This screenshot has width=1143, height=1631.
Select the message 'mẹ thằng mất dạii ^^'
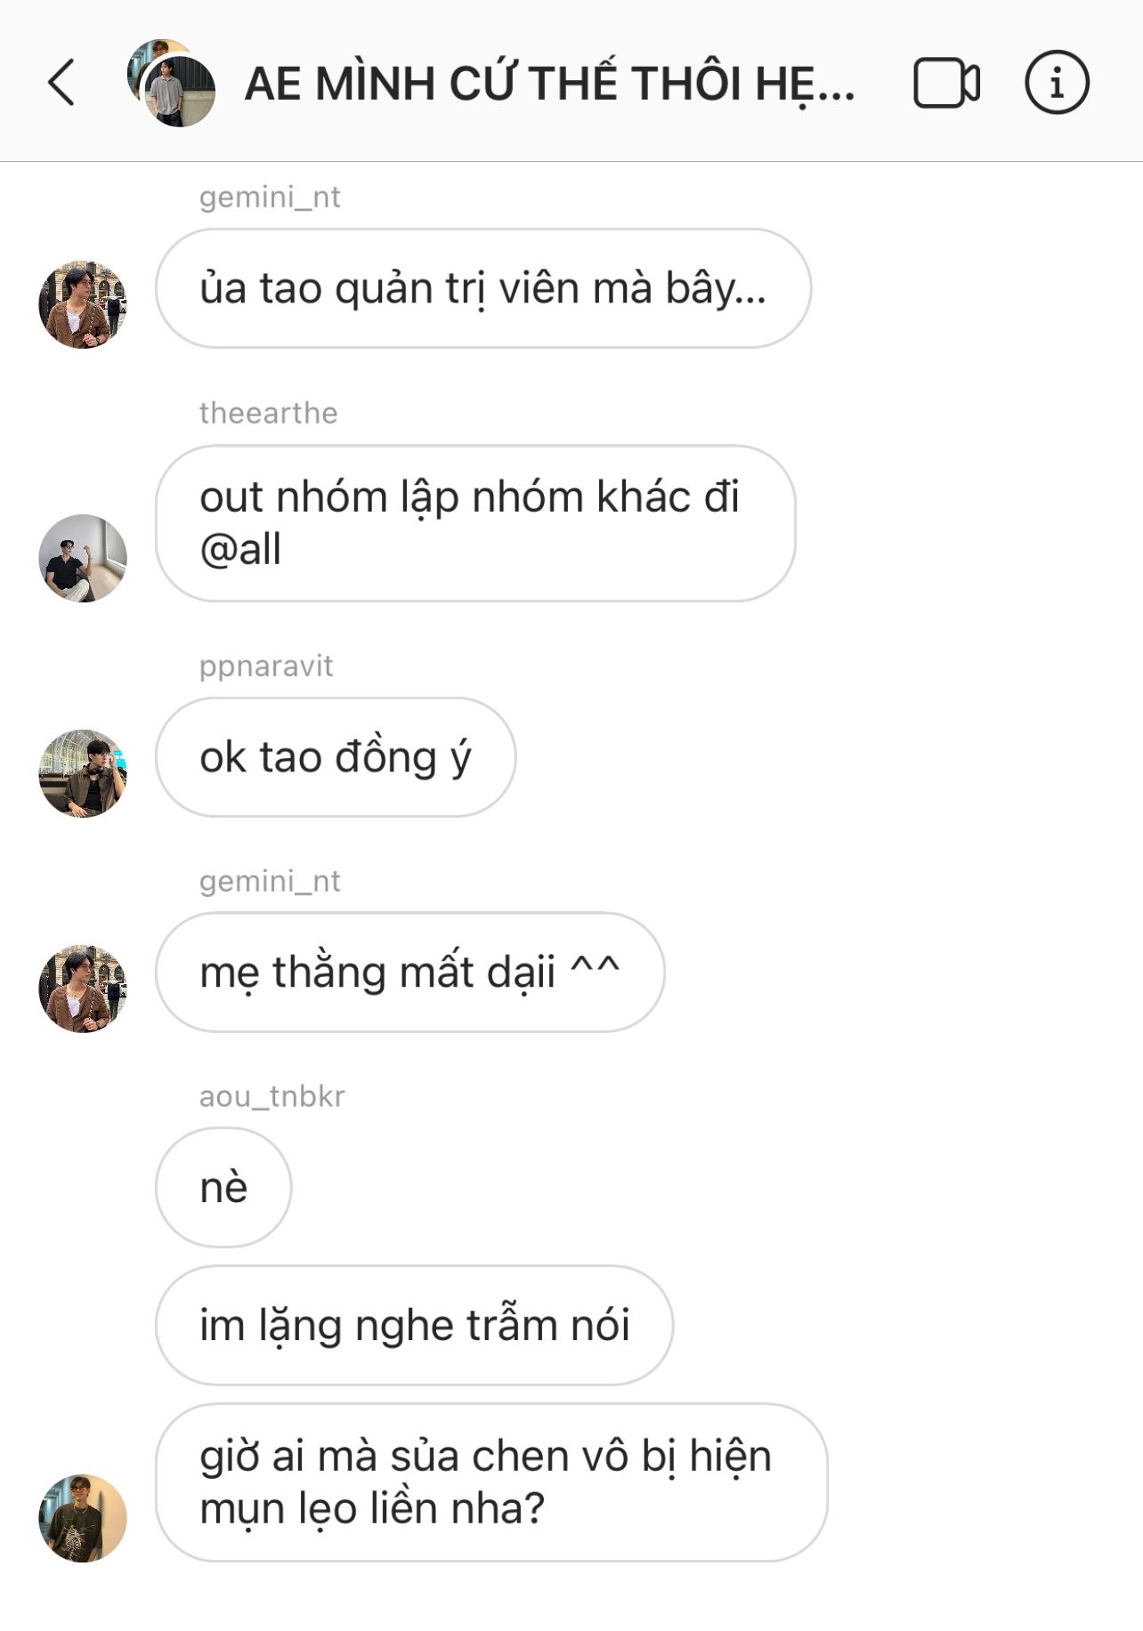(410, 972)
